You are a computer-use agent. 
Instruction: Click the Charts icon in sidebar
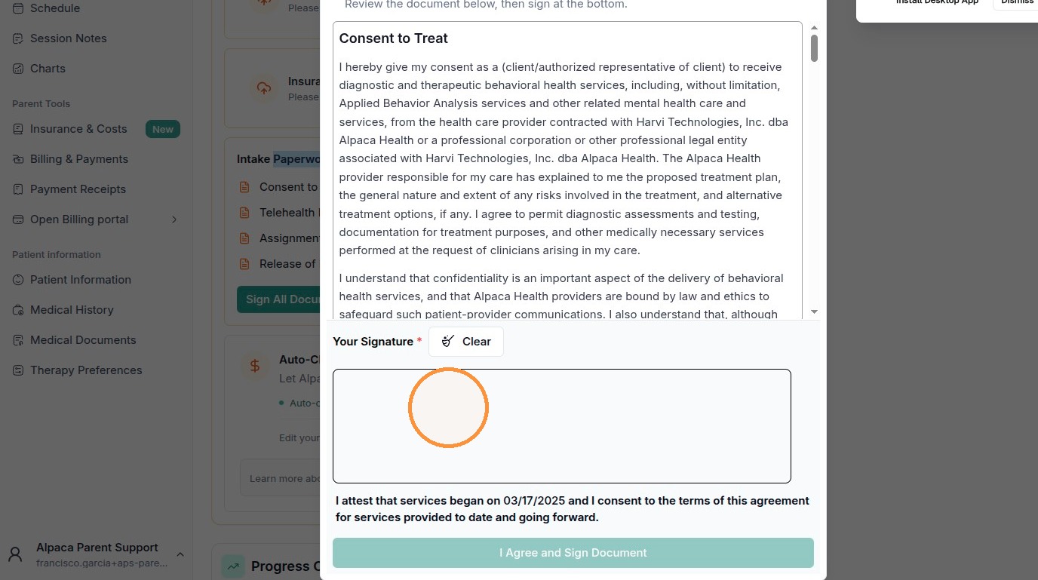(x=18, y=69)
